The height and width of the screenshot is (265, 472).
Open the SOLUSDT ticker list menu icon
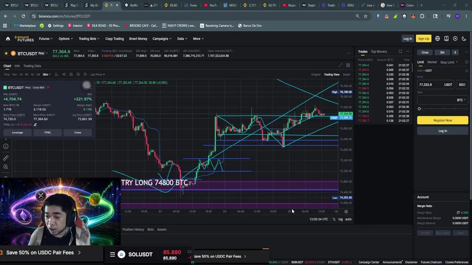(x=112, y=254)
